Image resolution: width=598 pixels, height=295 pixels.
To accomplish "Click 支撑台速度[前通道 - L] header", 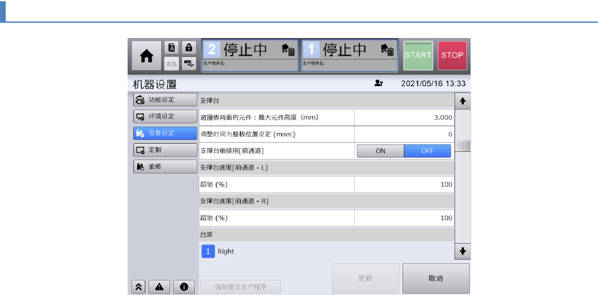I will click(326, 168).
